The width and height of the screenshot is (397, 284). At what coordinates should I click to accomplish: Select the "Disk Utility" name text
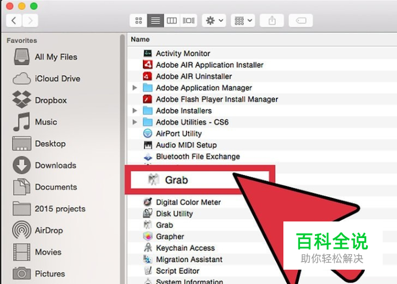pos(174,213)
